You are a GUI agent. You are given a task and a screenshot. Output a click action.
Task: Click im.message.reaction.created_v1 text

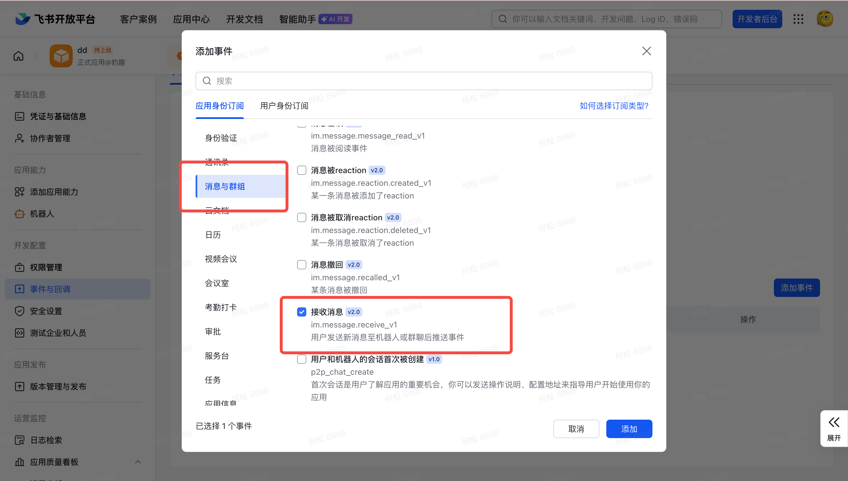pos(371,183)
